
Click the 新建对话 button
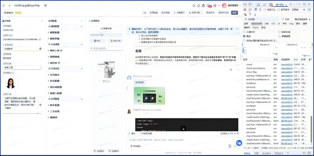[106, 28]
